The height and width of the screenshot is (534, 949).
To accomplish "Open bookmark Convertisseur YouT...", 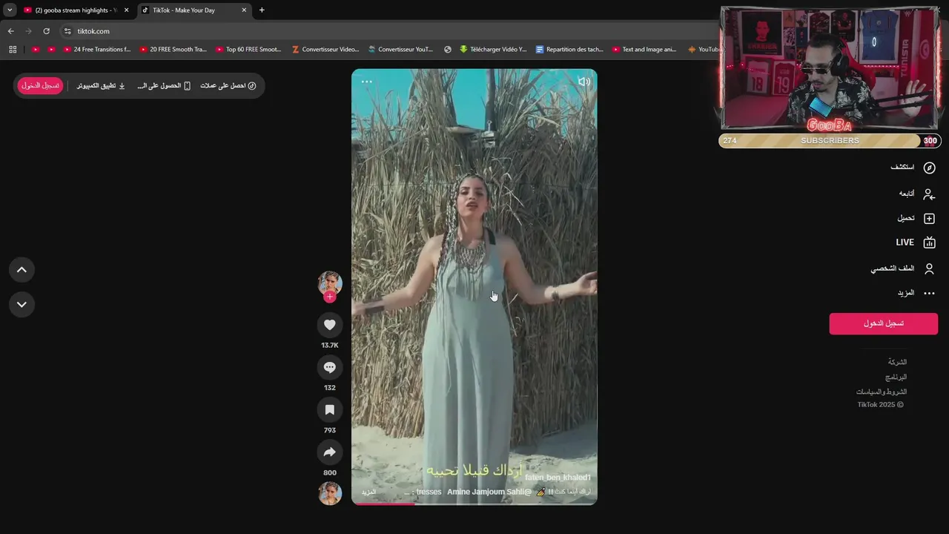I will [400, 50].
